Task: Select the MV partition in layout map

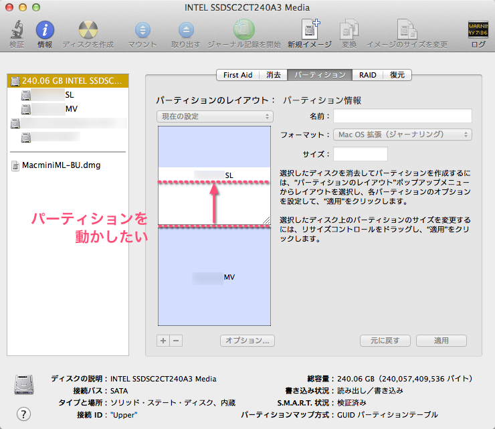Action: click(x=214, y=276)
